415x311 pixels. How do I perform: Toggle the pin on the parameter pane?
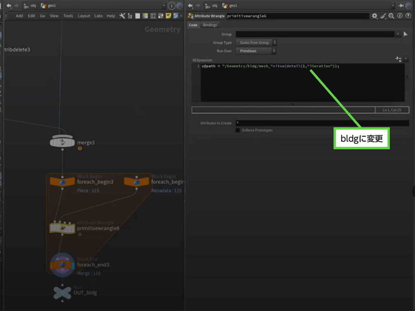coord(401,6)
